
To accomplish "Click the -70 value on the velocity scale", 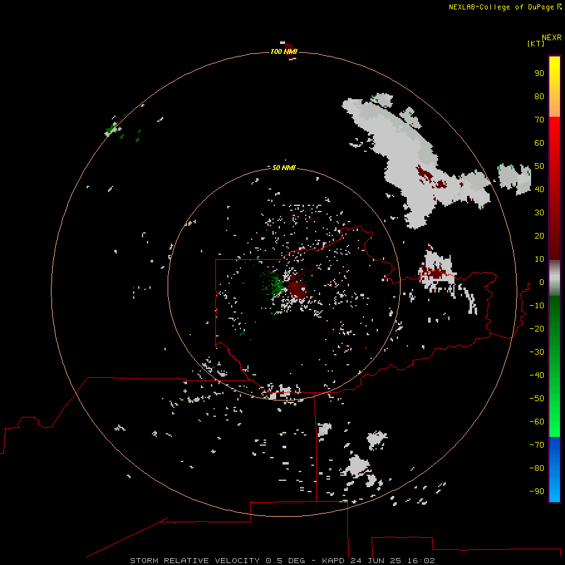I will pos(537,445).
